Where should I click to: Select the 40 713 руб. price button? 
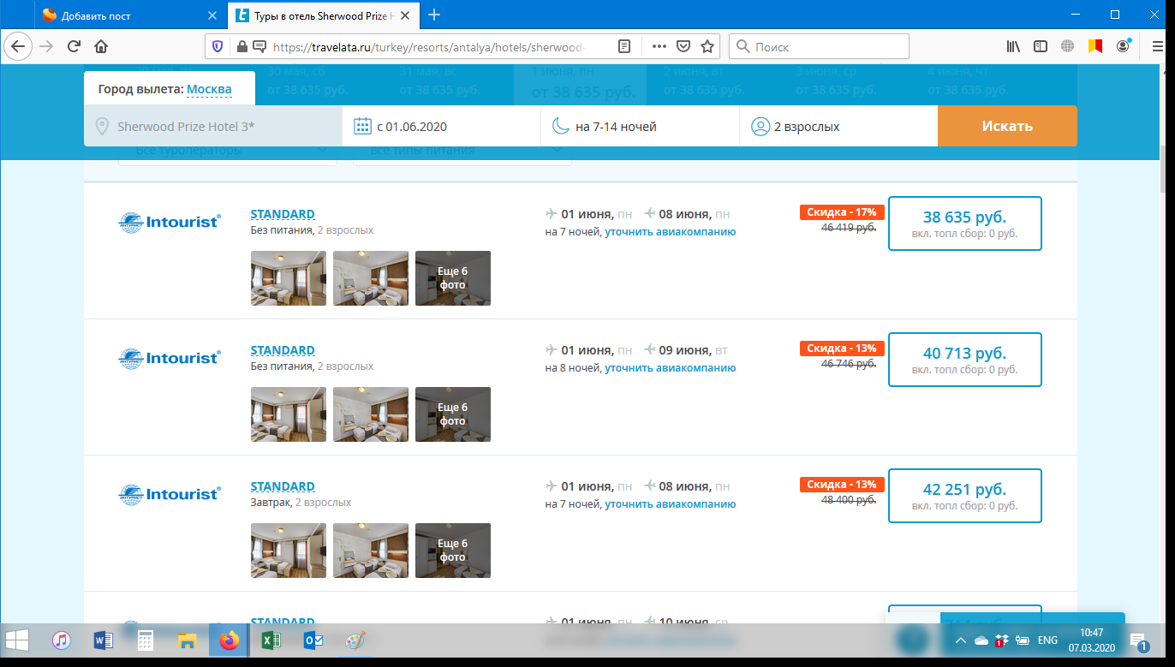[x=965, y=360]
